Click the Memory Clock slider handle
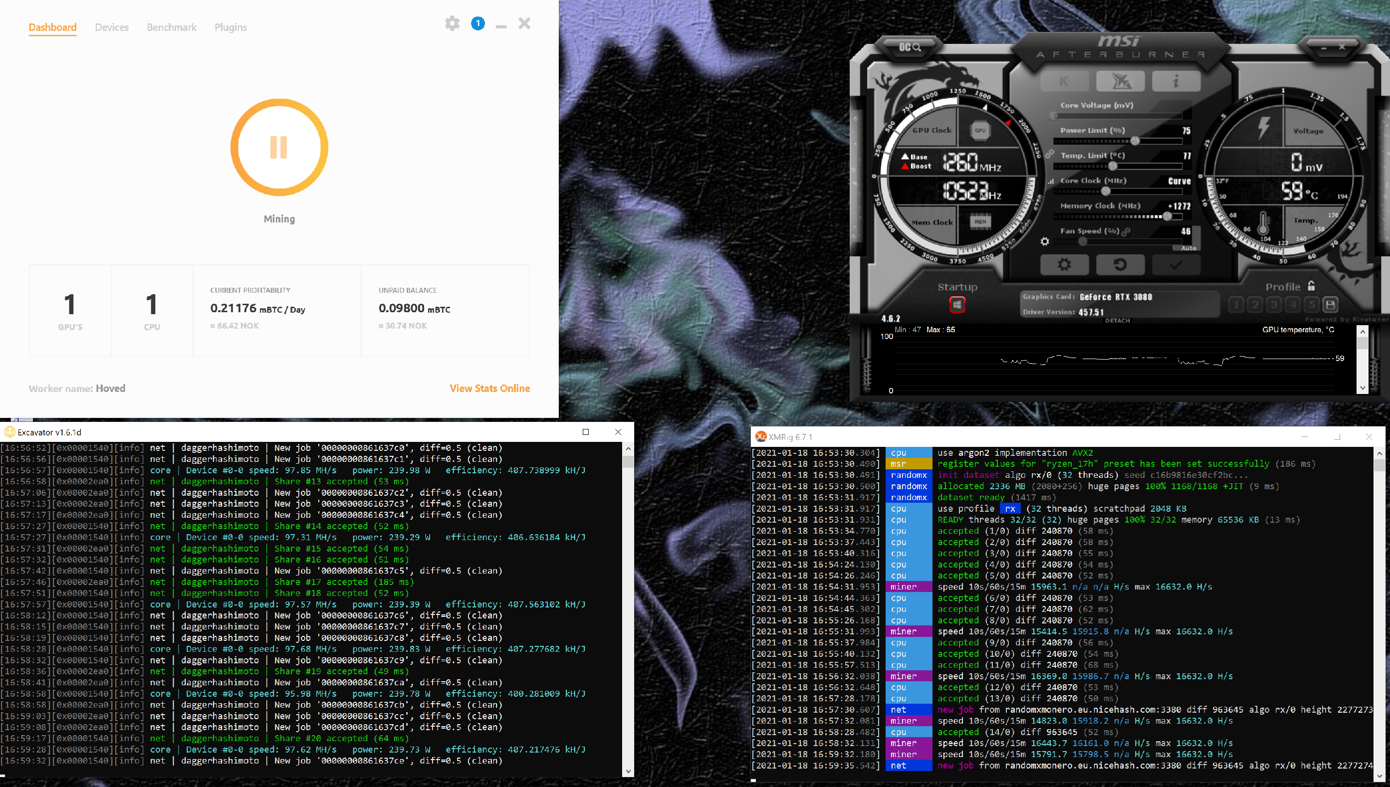 (1167, 216)
